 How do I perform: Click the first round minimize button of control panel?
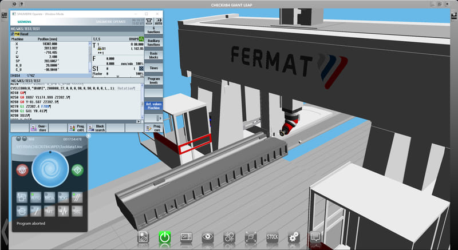19,139
